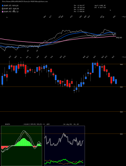Click the MACD (12,26,9) values readout

click(x=34, y=124)
